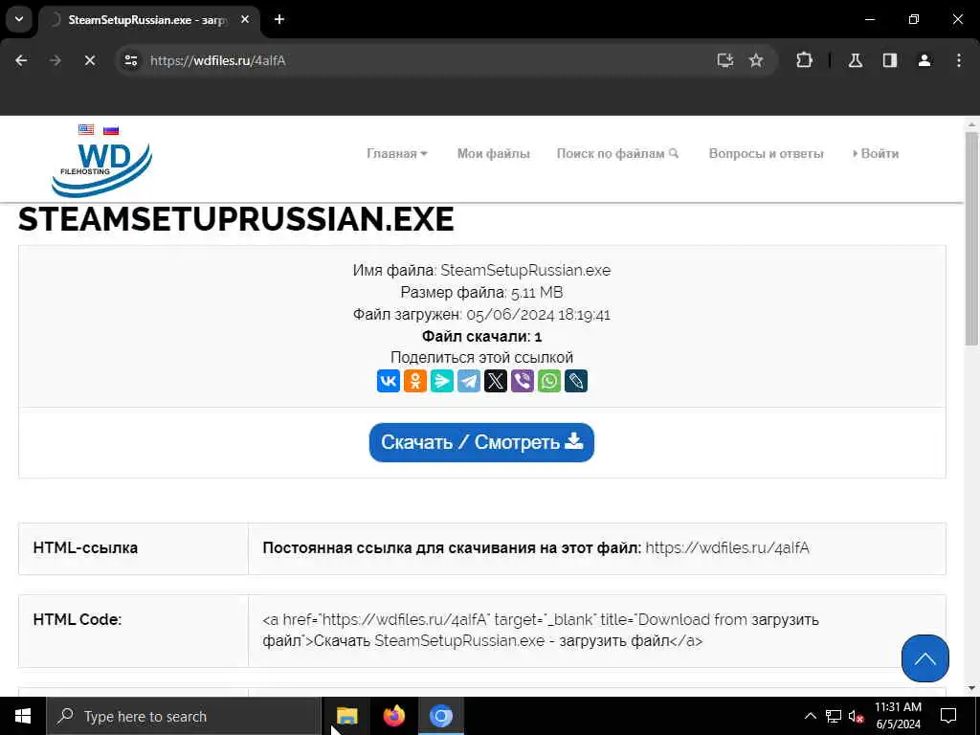Open the notification center icon

(x=948, y=716)
